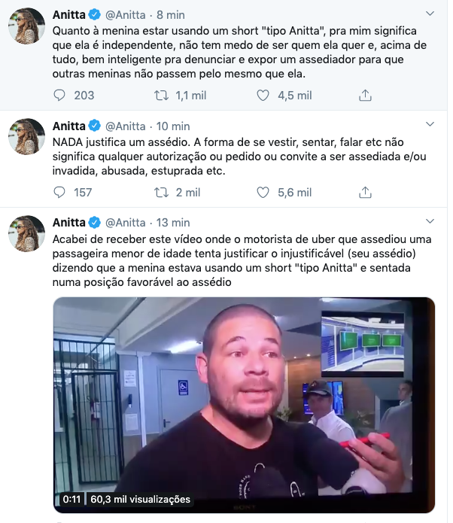This screenshot has height=523, width=453.
Task: Play the embedded video in the tweet
Action: (244, 405)
